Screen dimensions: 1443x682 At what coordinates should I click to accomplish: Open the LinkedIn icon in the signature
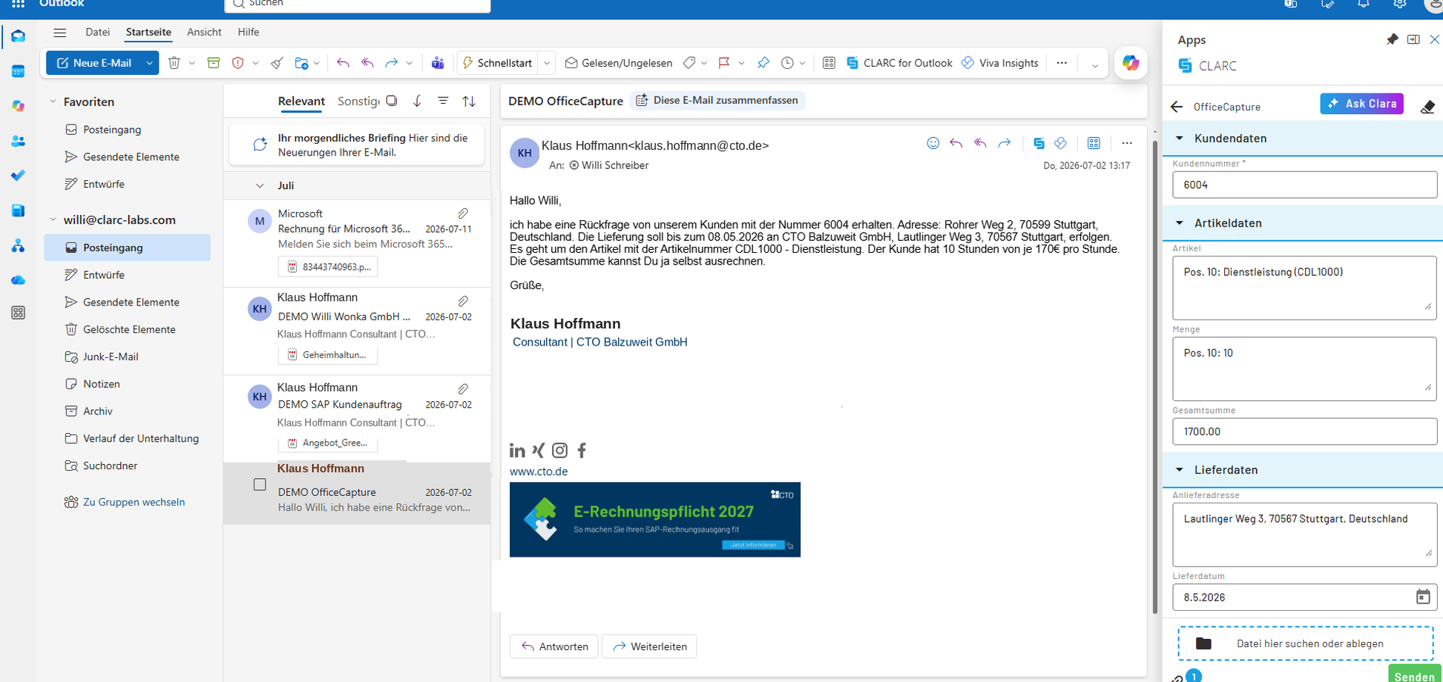coord(517,450)
